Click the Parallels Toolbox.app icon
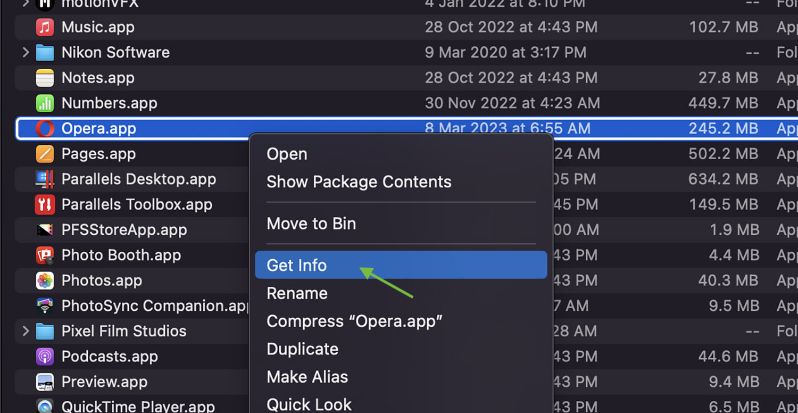This screenshot has width=798, height=413. coord(45,204)
